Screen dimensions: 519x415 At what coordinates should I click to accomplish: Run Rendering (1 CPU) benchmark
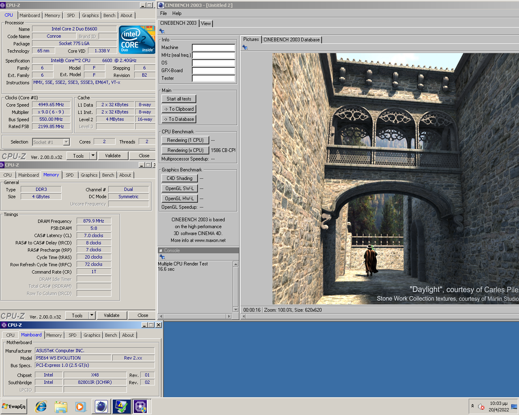coord(185,140)
